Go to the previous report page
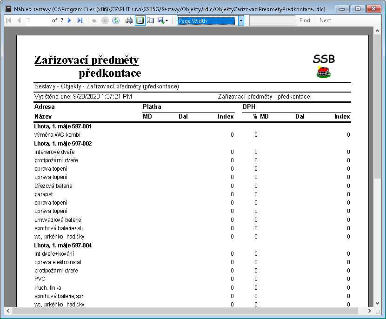 pos(19,20)
